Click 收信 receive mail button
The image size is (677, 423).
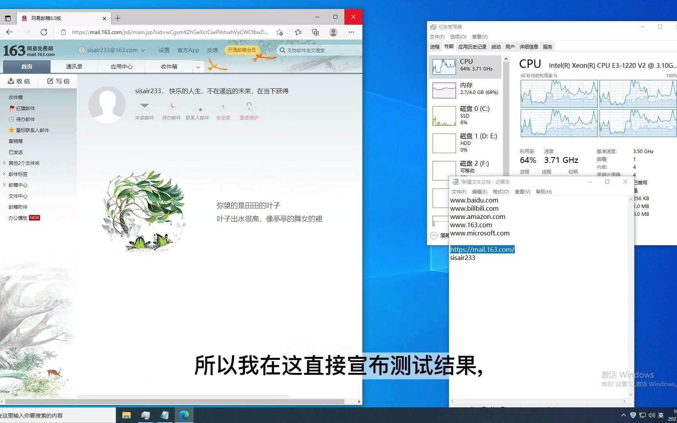[x=19, y=81]
